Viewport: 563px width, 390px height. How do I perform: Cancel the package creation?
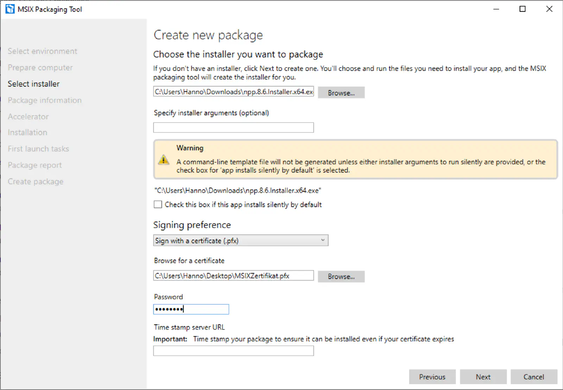534,377
